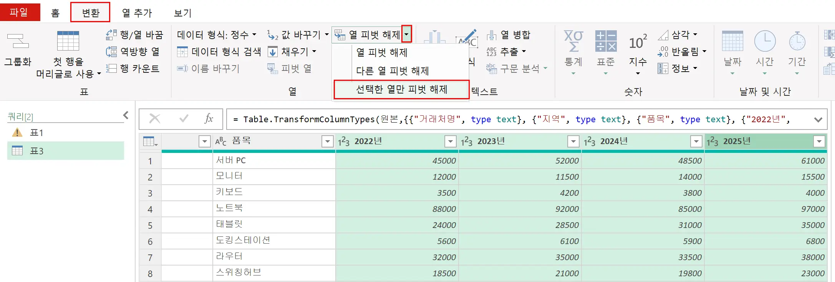
Task: Open dropdown arrow beside 열 피벗 해제
Action: coord(407,34)
